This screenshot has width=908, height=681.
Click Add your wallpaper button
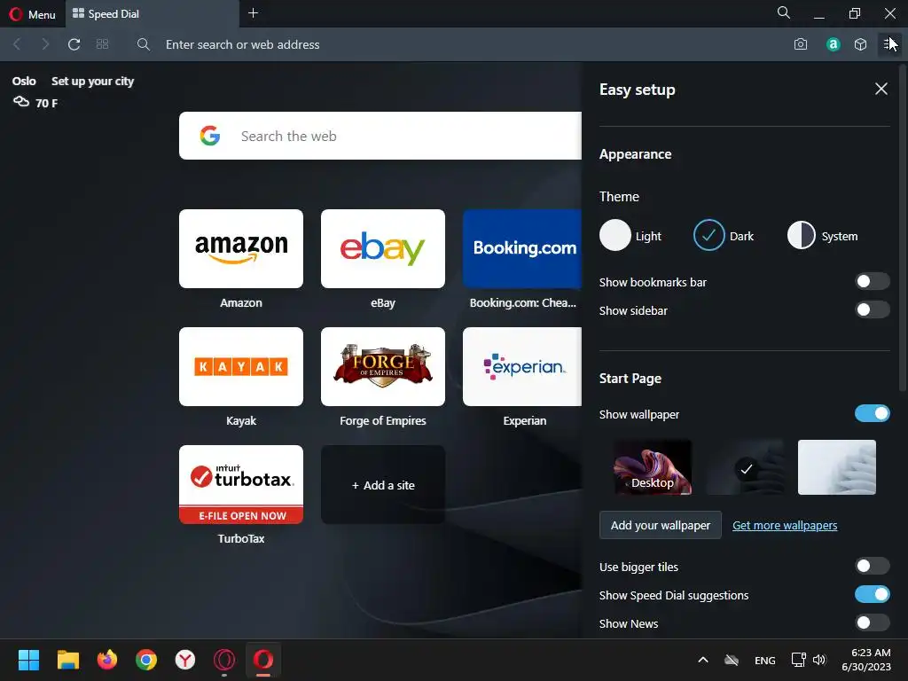[x=660, y=525]
